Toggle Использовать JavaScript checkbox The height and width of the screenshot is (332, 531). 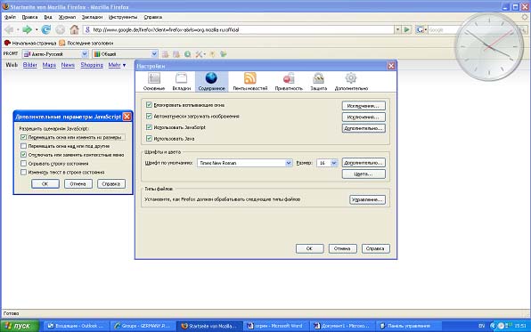click(x=149, y=127)
